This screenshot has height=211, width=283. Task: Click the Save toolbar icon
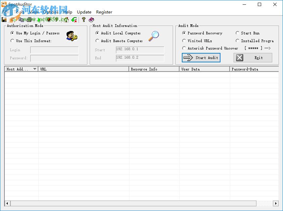point(4,20)
